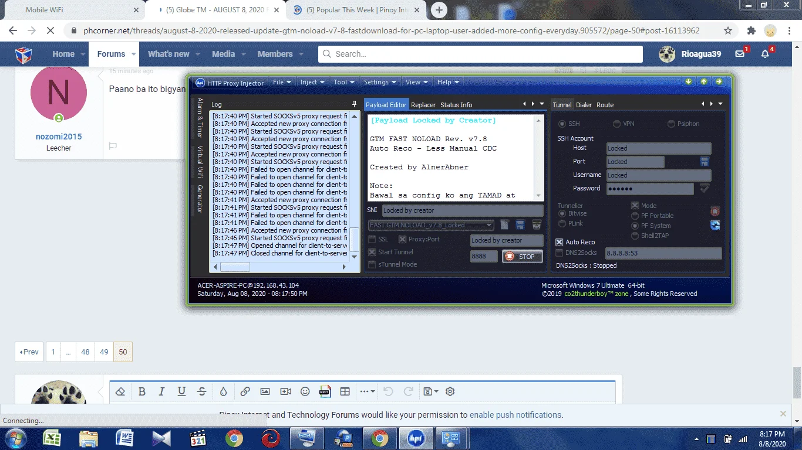The width and height of the screenshot is (802, 450).
Task: Open page 49 of the thread
Action: pos(104,352)
